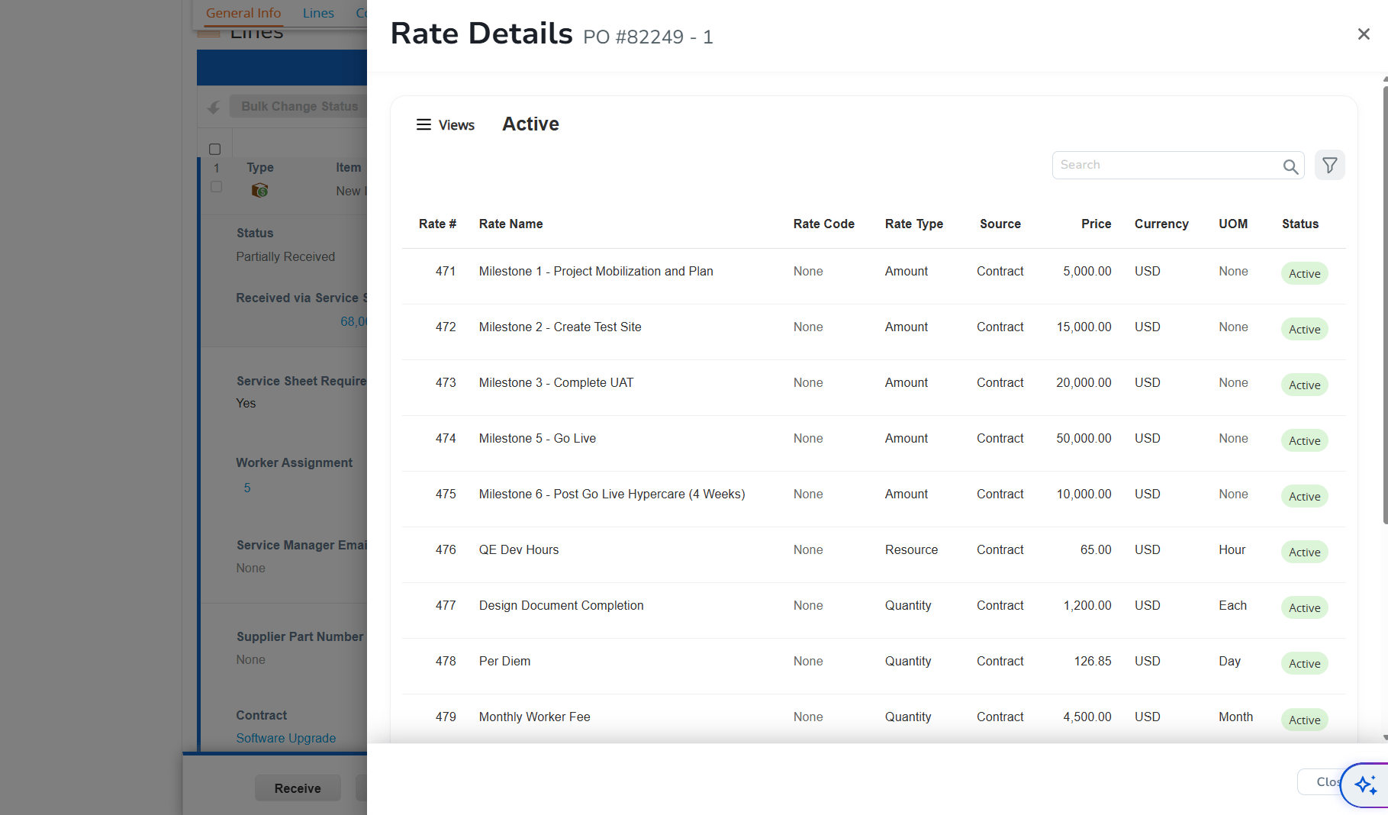1388x815 pixels.
Task: Click Active status badge for rate 476
Action: pyautogui.click(x=1304, y=552)
